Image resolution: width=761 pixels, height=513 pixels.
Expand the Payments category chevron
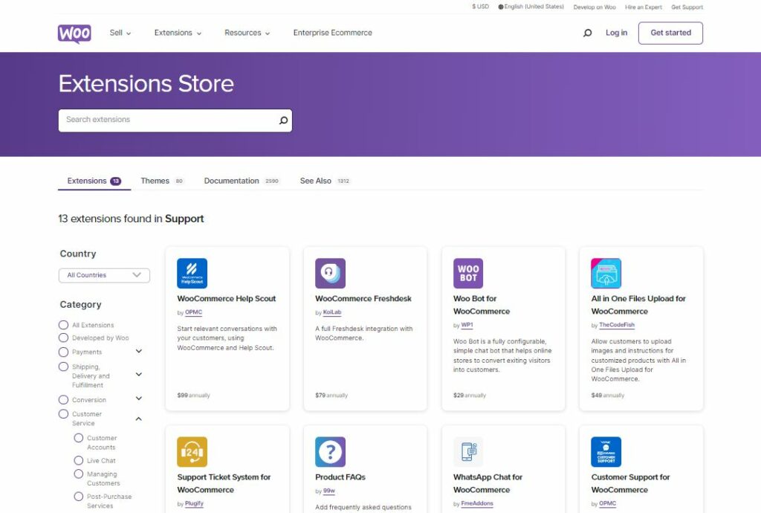point(139,351)
